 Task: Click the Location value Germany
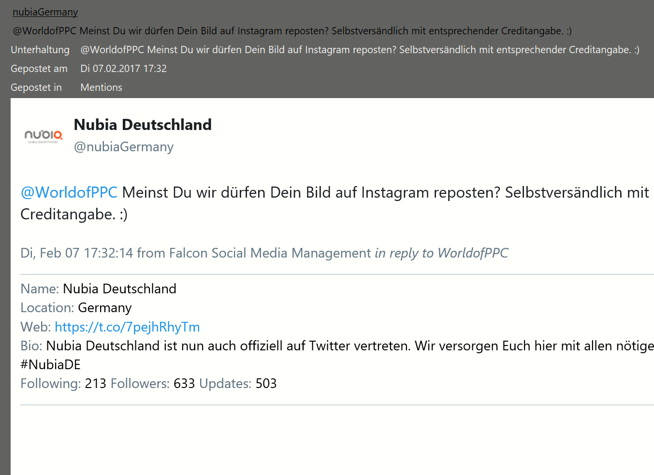[x=105, y=308]
